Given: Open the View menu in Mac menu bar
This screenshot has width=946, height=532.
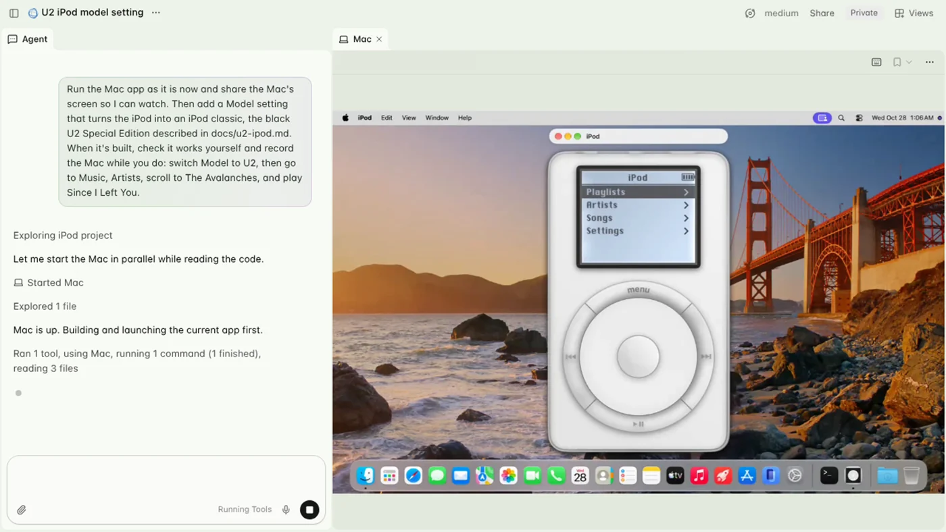Looking at the screenshot, I should coord(409,117).
